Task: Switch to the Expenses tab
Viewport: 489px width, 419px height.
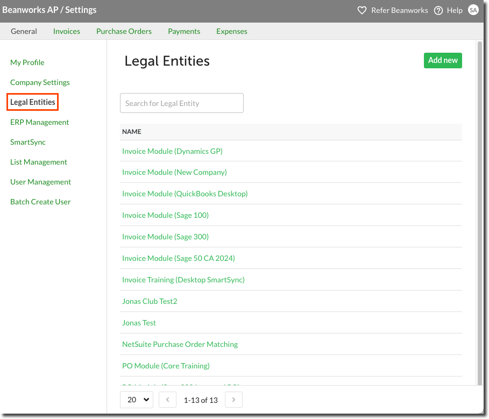Action: (232, 31)
